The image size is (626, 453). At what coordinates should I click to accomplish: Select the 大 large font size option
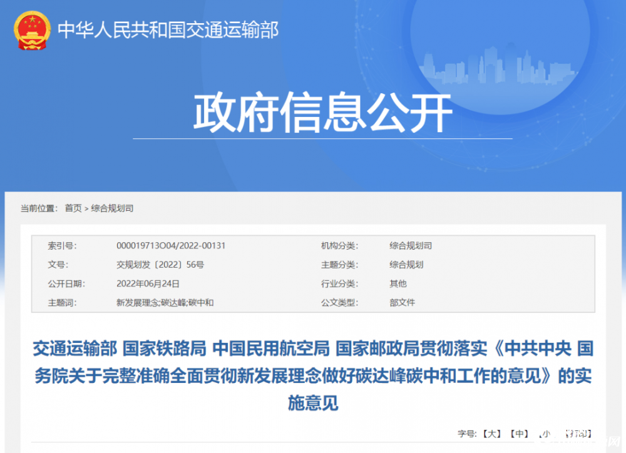point(492,432)
